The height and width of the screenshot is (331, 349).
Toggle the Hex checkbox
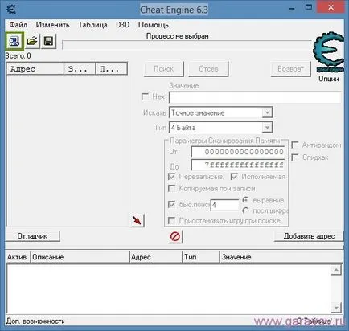tap(145, 96)
